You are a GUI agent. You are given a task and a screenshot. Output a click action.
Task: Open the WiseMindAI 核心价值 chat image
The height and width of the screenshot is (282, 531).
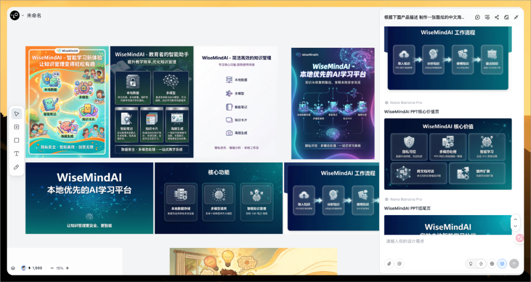[448, 154]
